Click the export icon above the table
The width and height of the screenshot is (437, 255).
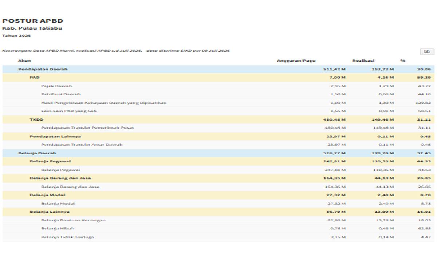(x=427, y=52)
